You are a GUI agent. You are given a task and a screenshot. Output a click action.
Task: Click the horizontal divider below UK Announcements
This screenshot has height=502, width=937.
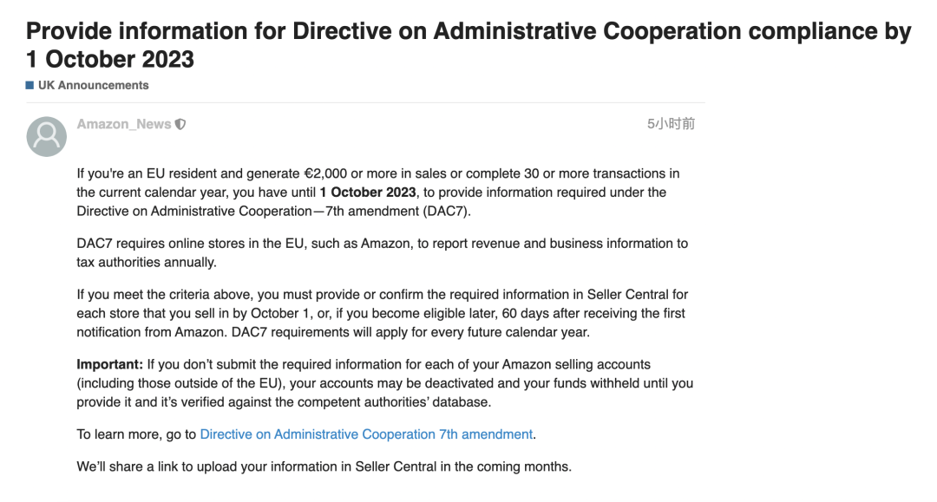pos(365,102)
